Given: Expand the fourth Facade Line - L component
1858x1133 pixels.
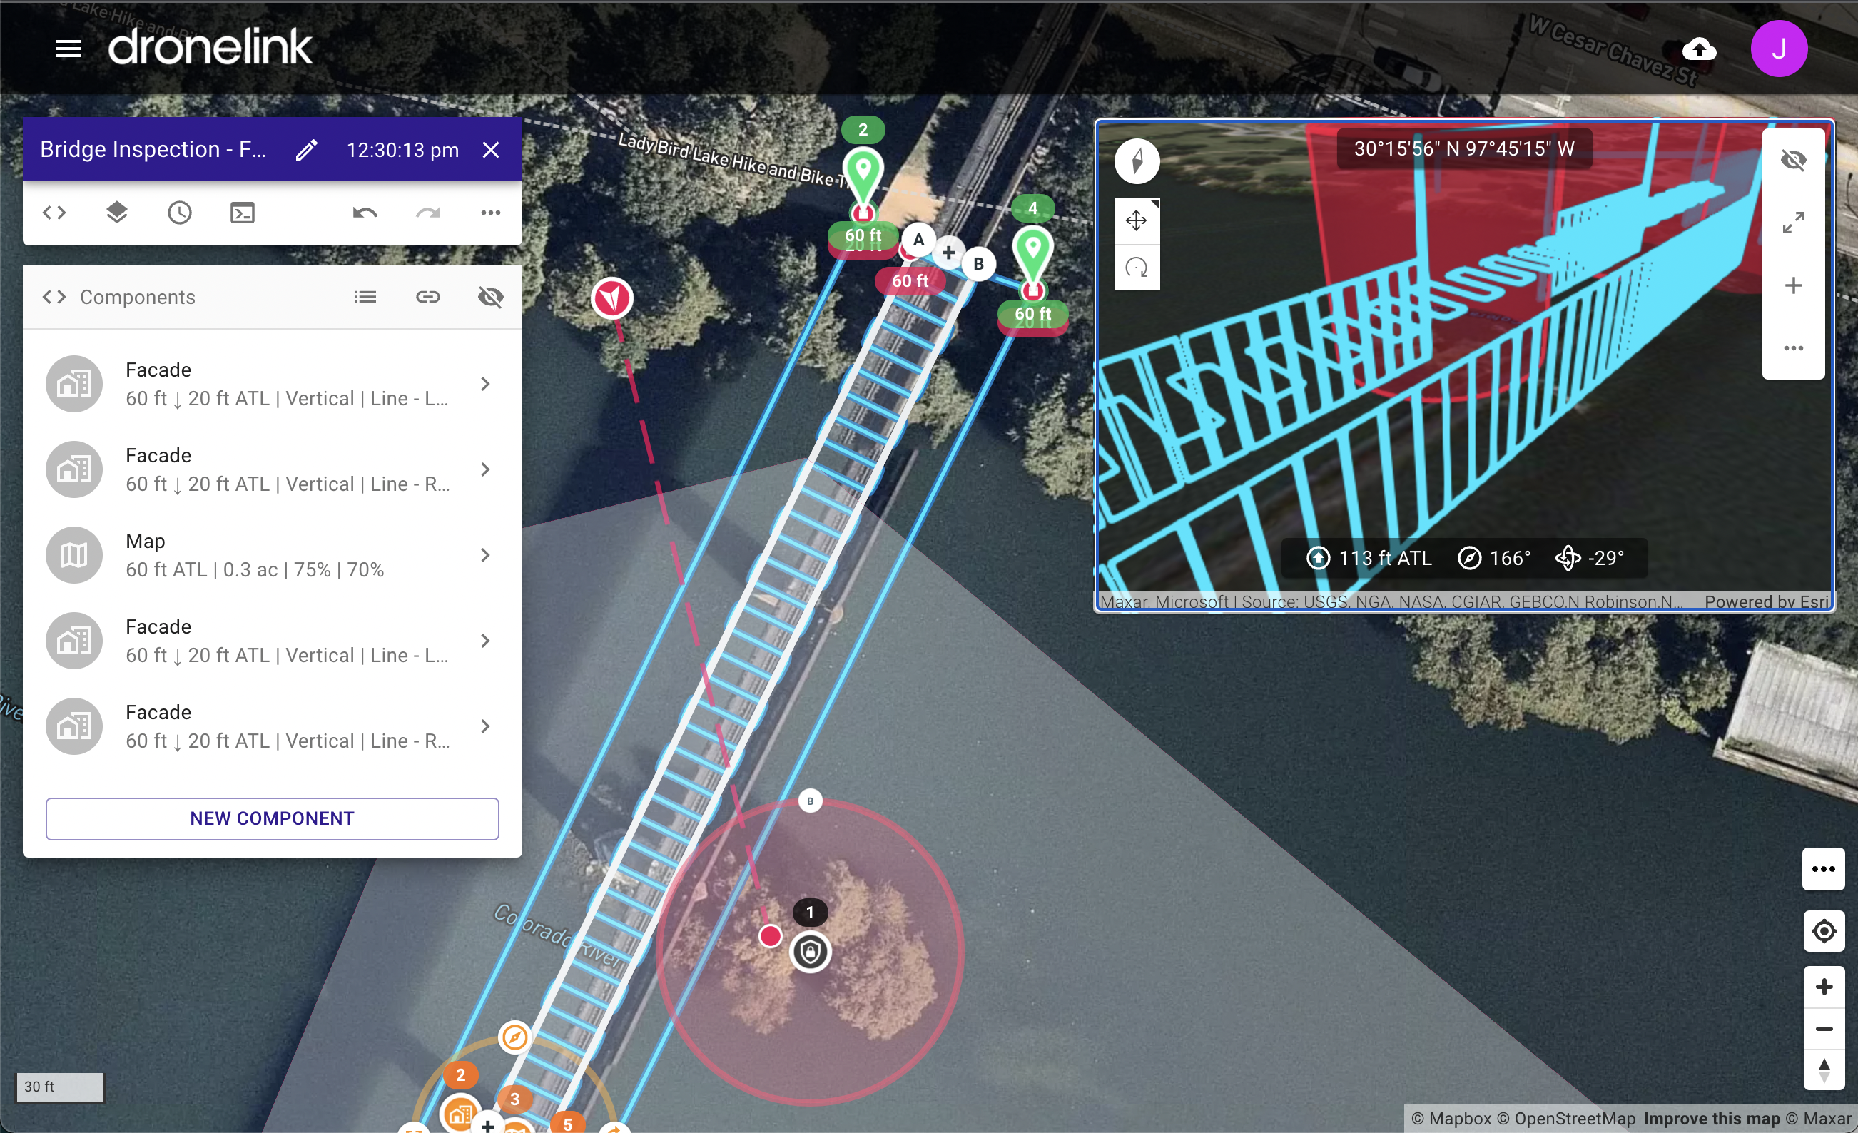Looking at the screenshot, I should click(486, 641).
